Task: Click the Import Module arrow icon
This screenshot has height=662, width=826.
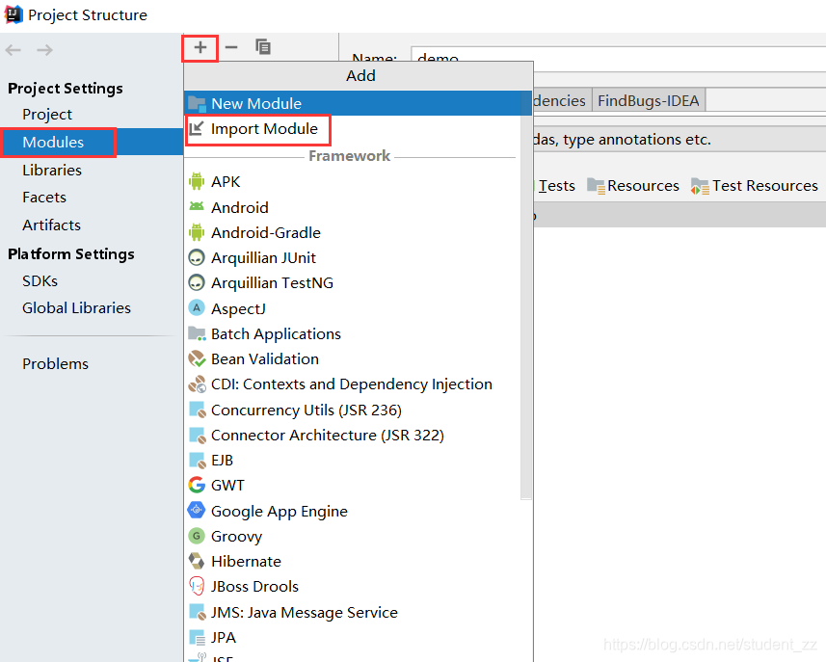Action: [196, 128]
